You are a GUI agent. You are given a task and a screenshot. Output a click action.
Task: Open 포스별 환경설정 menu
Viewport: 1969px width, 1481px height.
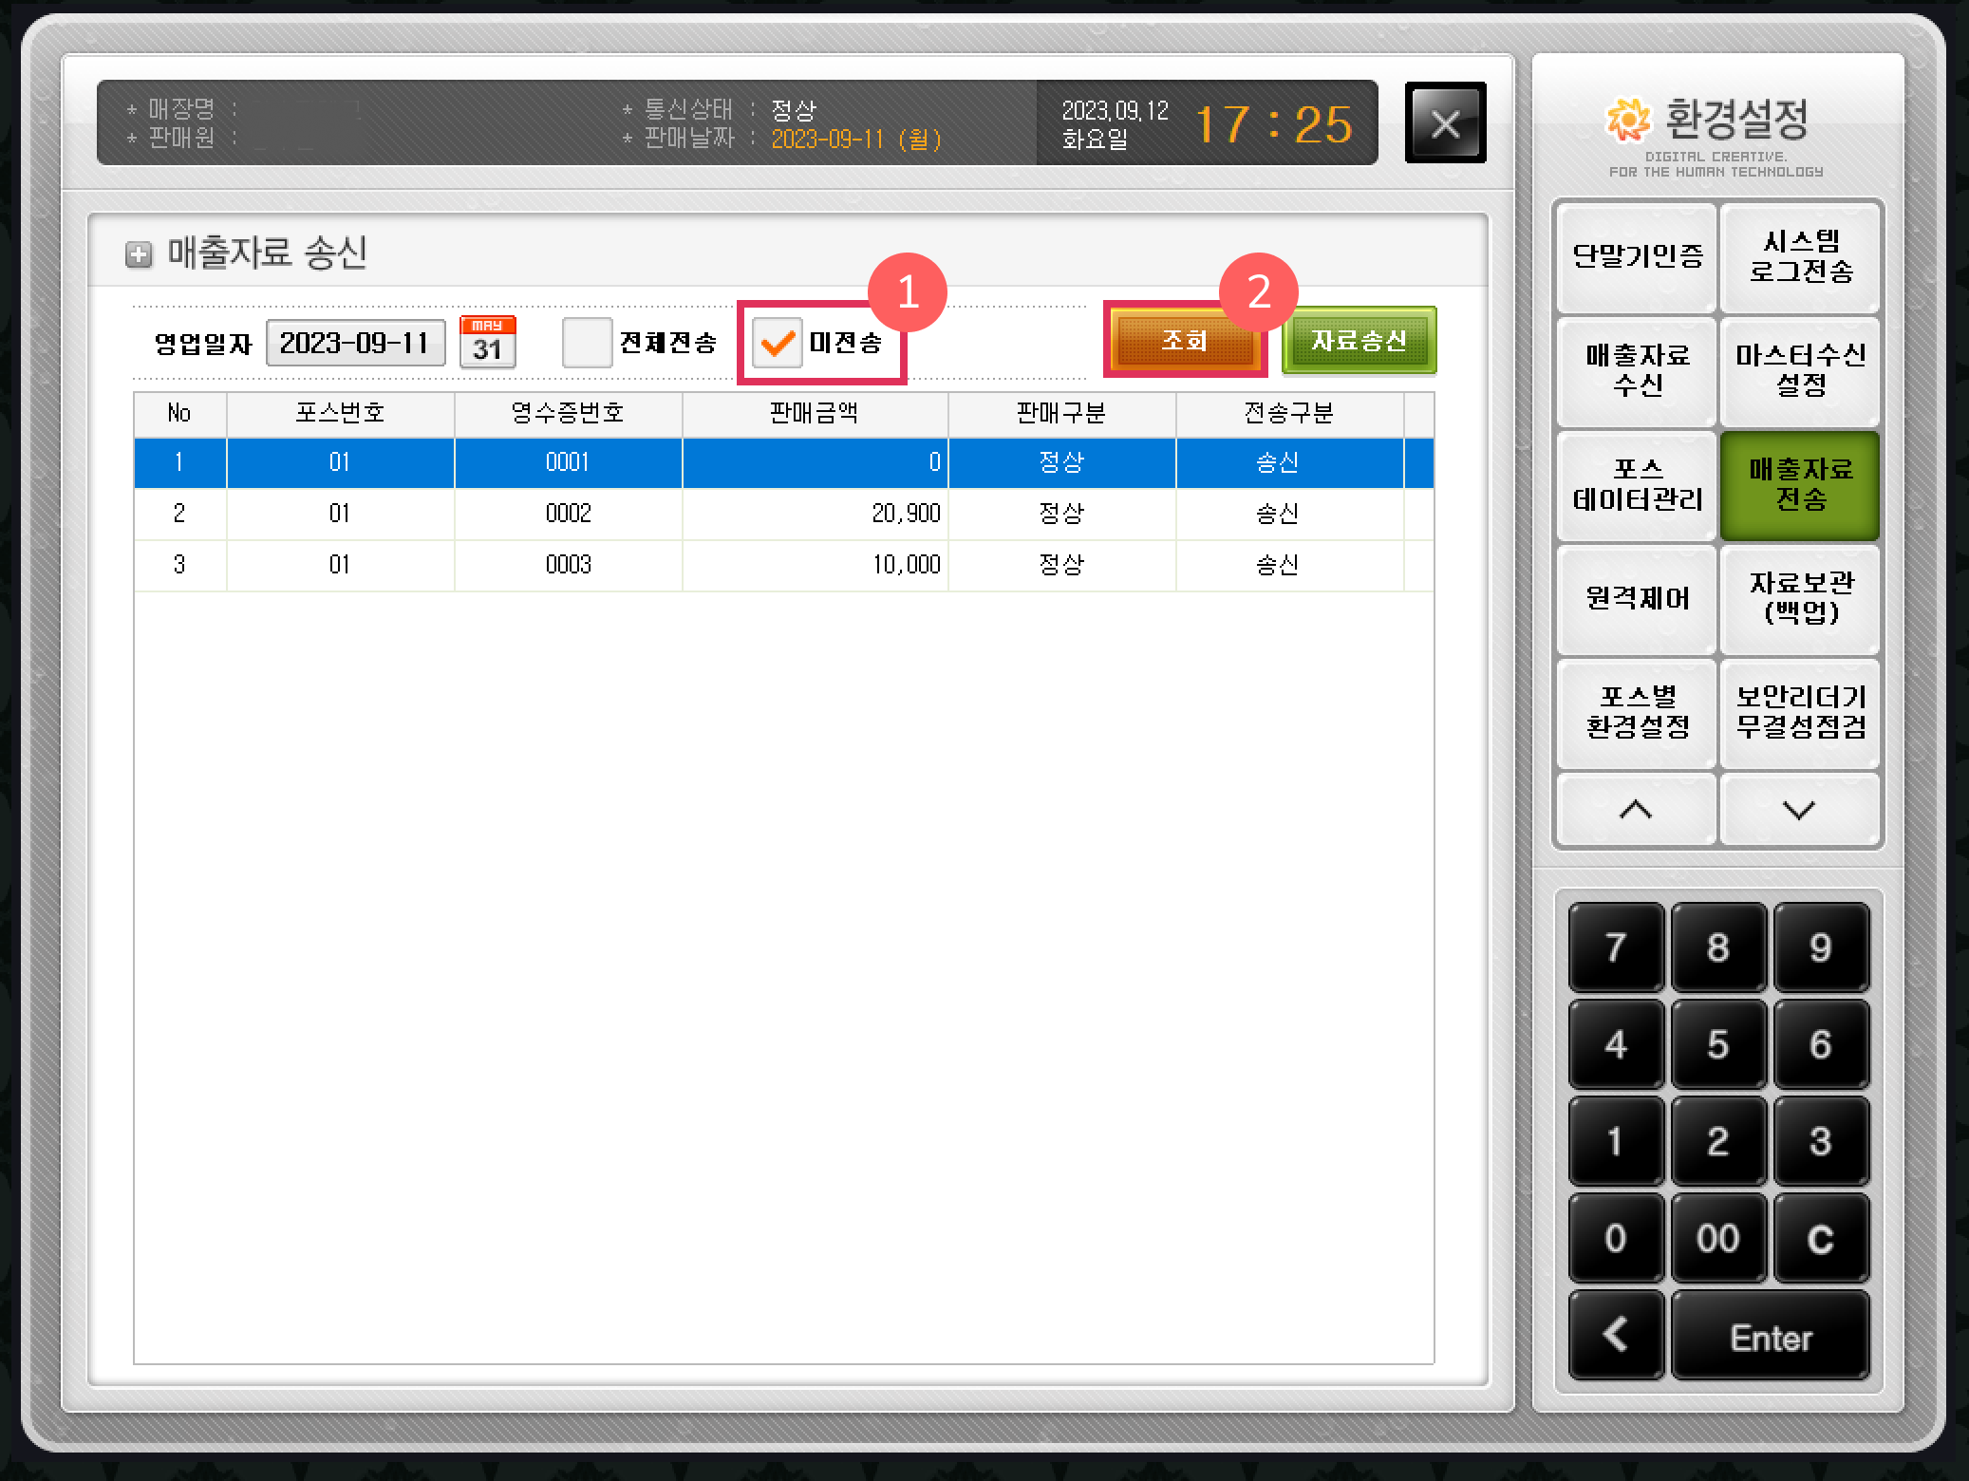1637,712
